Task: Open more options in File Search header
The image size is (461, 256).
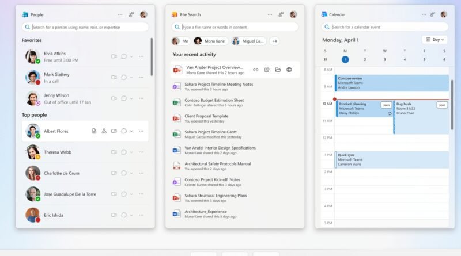Action: click(x=270, y=14)
